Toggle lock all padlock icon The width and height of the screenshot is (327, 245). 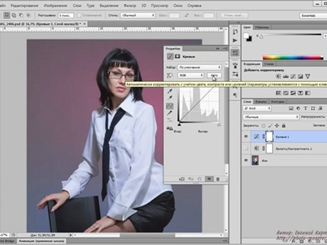284,126
